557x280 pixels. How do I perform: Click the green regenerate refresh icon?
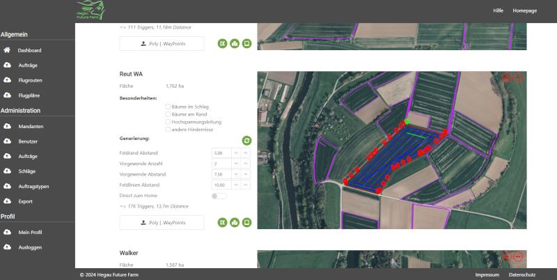click(x=246, y=140)
